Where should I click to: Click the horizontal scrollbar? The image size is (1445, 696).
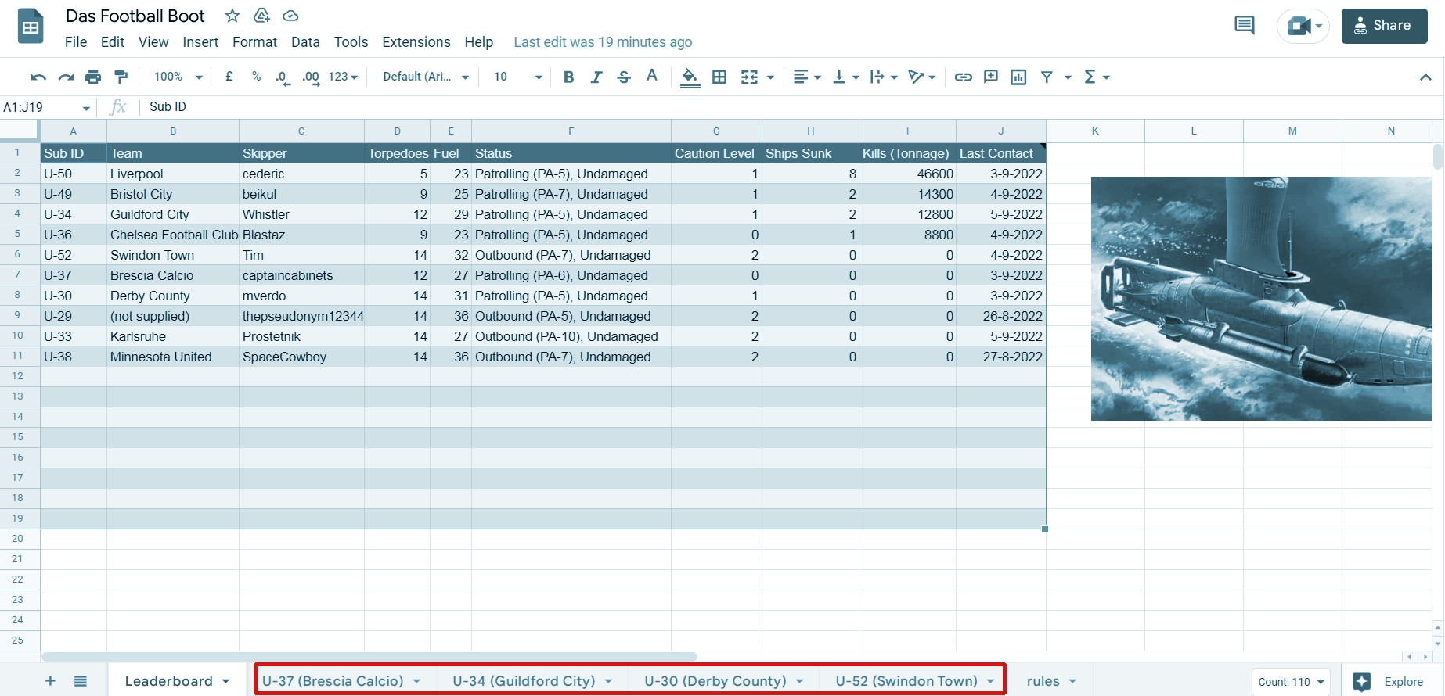369,657
